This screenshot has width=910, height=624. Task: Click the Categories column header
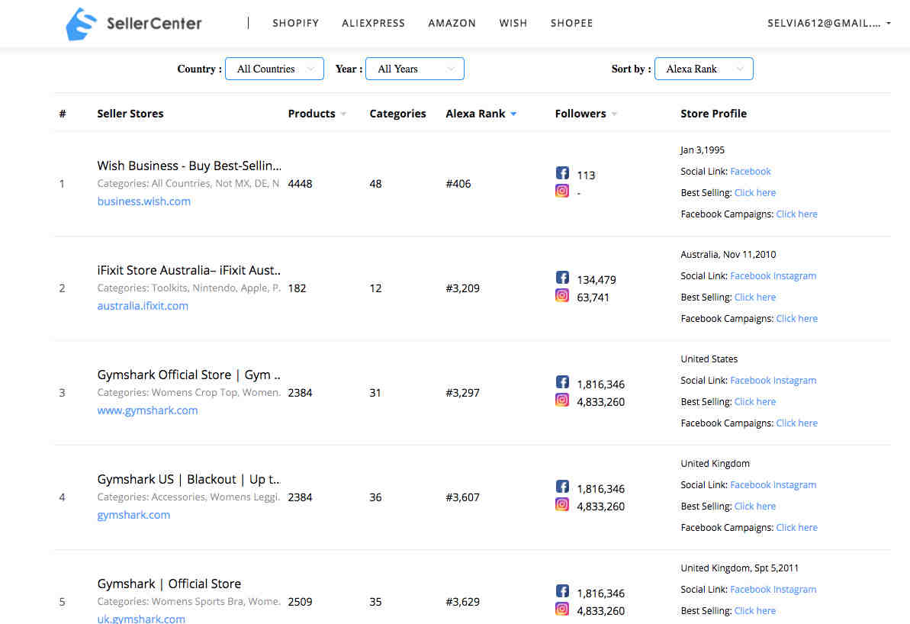397,114
